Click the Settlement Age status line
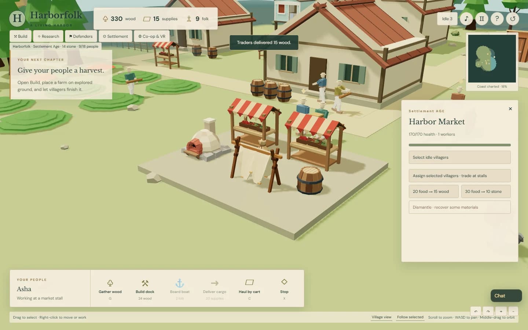528x330 pixels. [55, 47]
